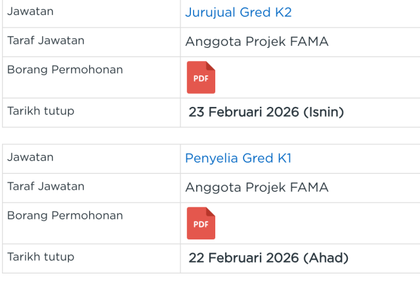Click the (Ahad) day text

[x=325, y=258]
